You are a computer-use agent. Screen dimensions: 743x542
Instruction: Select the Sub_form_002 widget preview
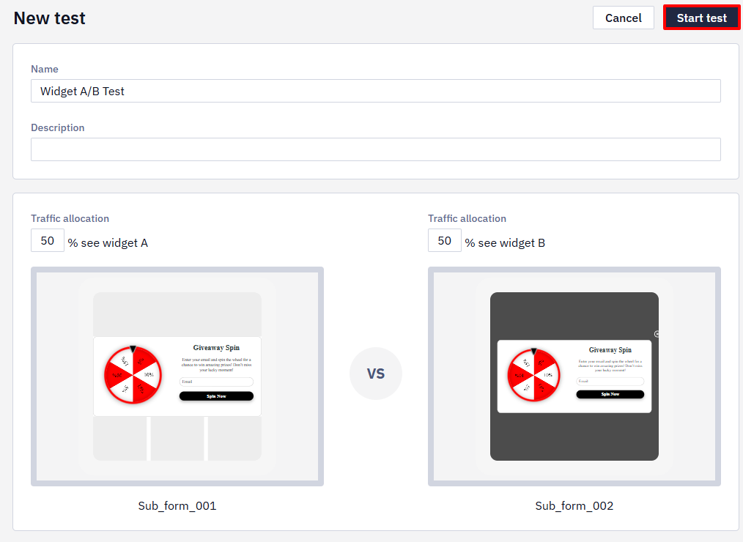point(574,376)
